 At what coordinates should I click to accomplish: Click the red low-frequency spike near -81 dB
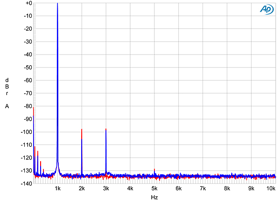tap(34, 109)
